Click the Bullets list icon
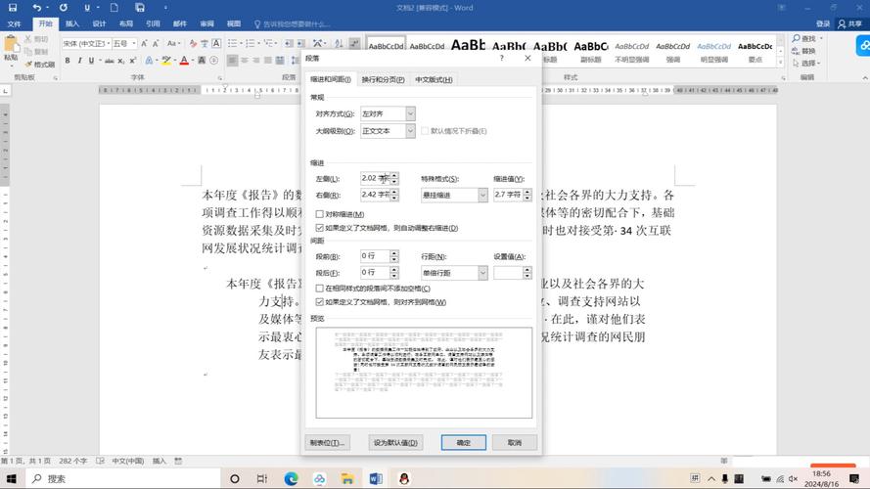 click(233, 43)
